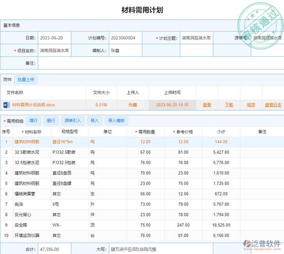Click spec cell 直径16*9m
The width and height of the screenshot is (284, 254).
click(62, 142)
